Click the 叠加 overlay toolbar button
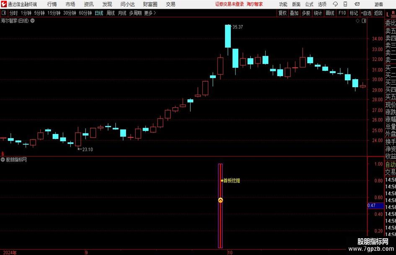This screenshot has width=396, height=255. point(294,13)
